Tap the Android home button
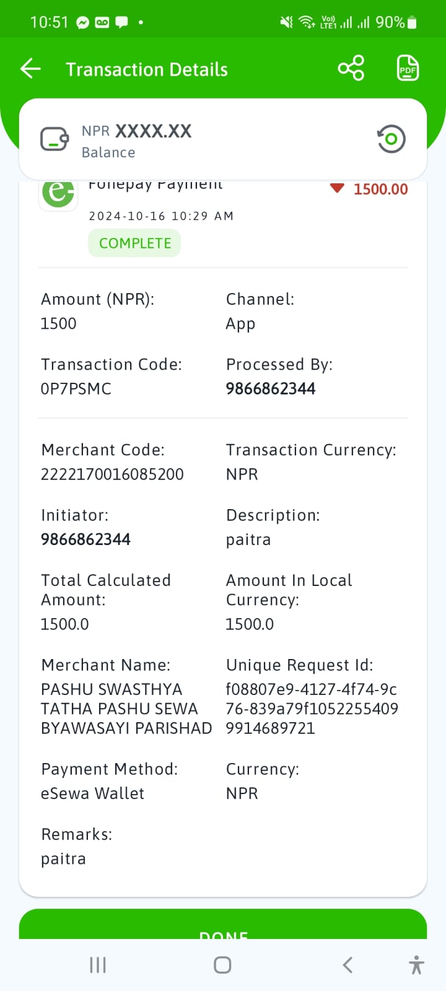The width and height of the screenshot is (446, 991). coord(222,964)
